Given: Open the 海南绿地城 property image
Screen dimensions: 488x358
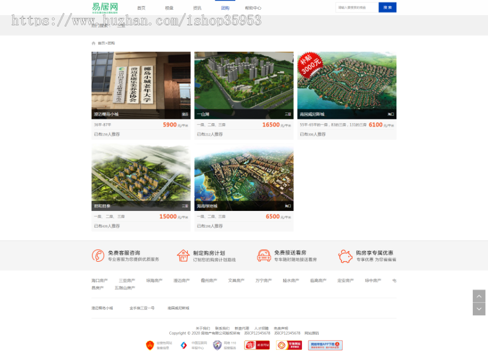Looking at the screenshot, I should (x=243, y=177).
